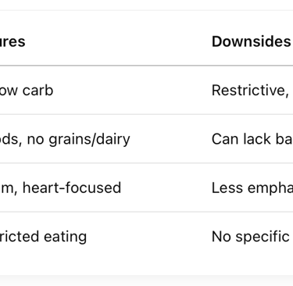
Task: Click the word 'no' before grains/dairy
Action: coord(36,140)
